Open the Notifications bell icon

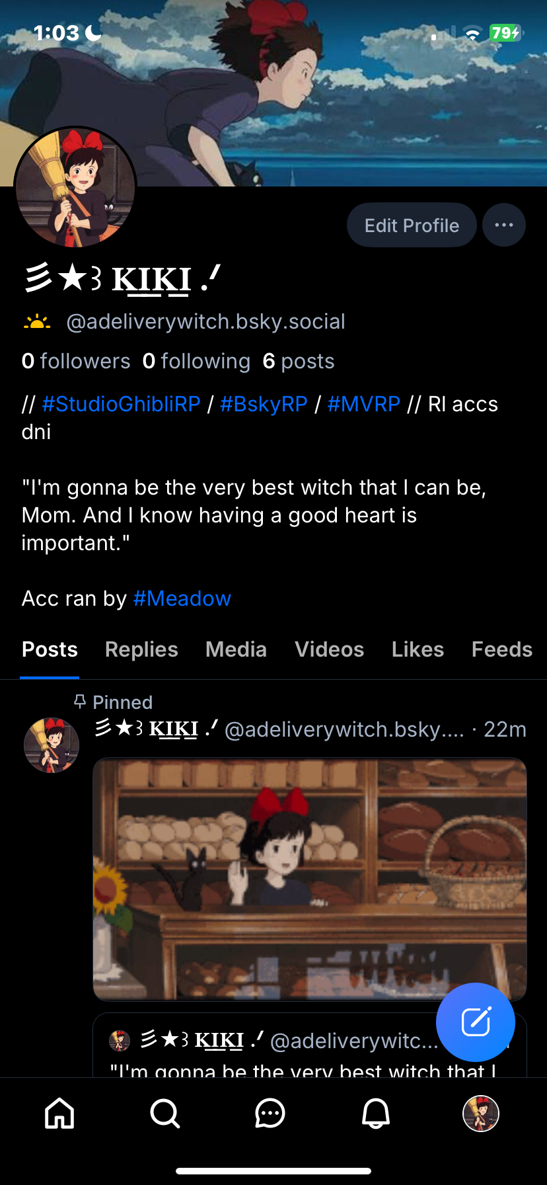pyautogui.click(x=376, y=1113)
